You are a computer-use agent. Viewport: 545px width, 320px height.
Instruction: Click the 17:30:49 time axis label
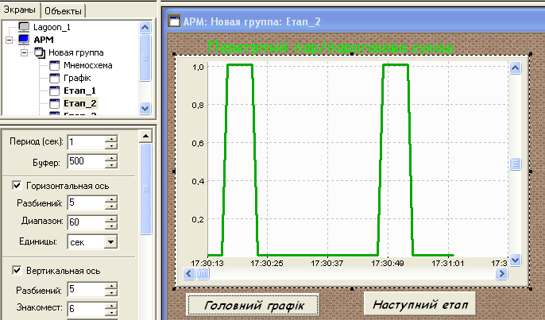click(388, 264)
